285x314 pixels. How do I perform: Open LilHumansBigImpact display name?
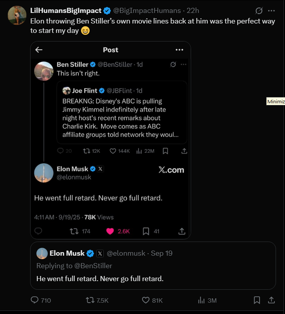tap(66, 11)
